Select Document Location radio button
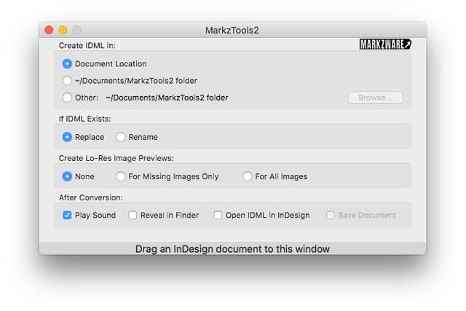This screenshot has height=311, width=466. click(67, 63)
